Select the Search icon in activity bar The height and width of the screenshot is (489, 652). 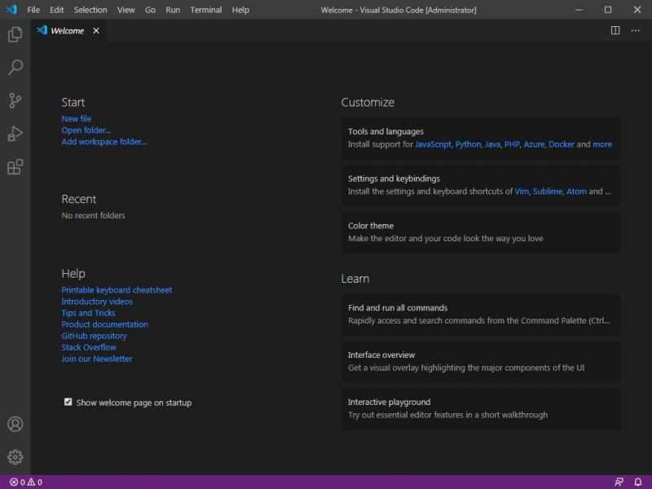click(x=15, y=68)
